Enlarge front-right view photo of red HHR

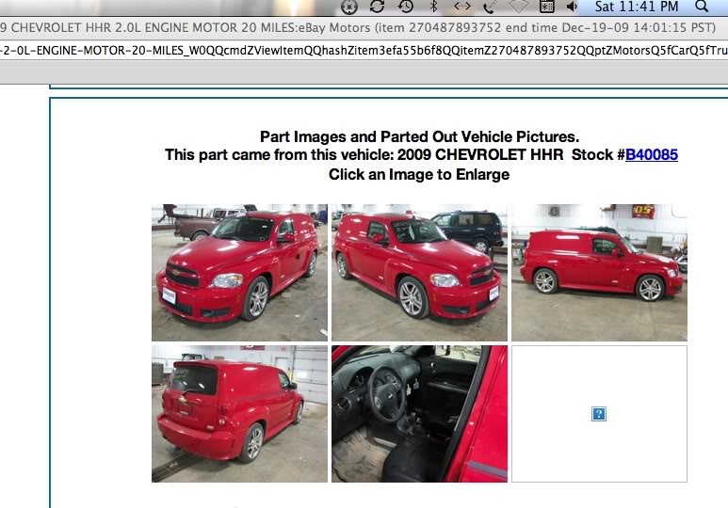tap(419, 273)
